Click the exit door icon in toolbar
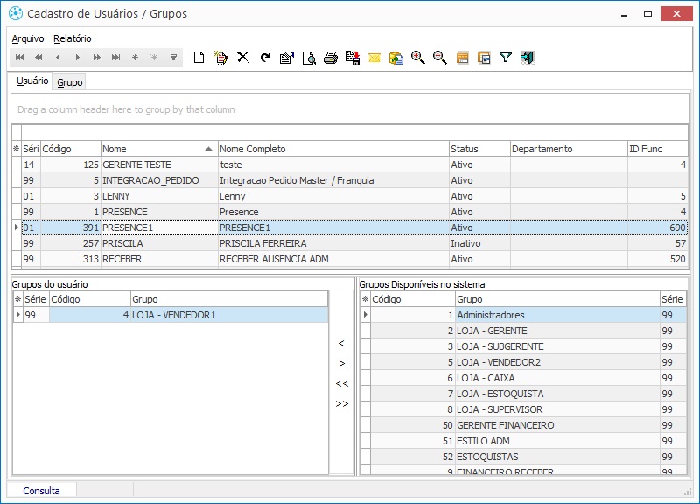Screen dimensions: 700x504 click(528, 58)
